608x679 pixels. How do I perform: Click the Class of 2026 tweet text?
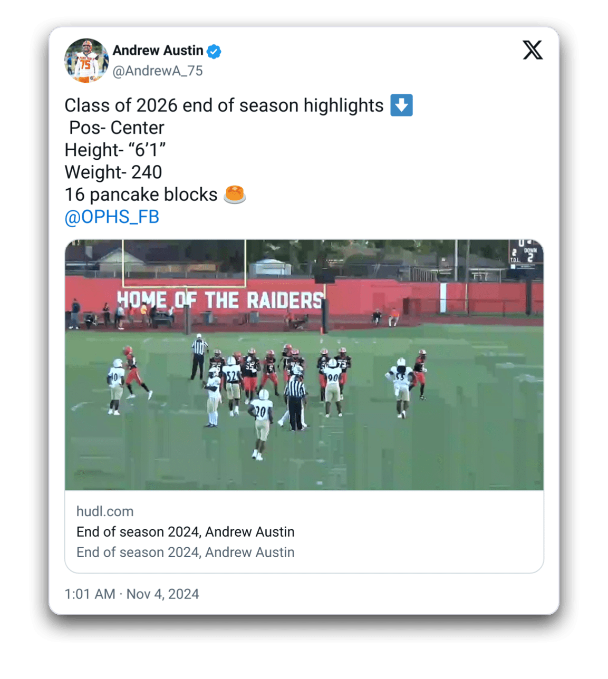224,105
